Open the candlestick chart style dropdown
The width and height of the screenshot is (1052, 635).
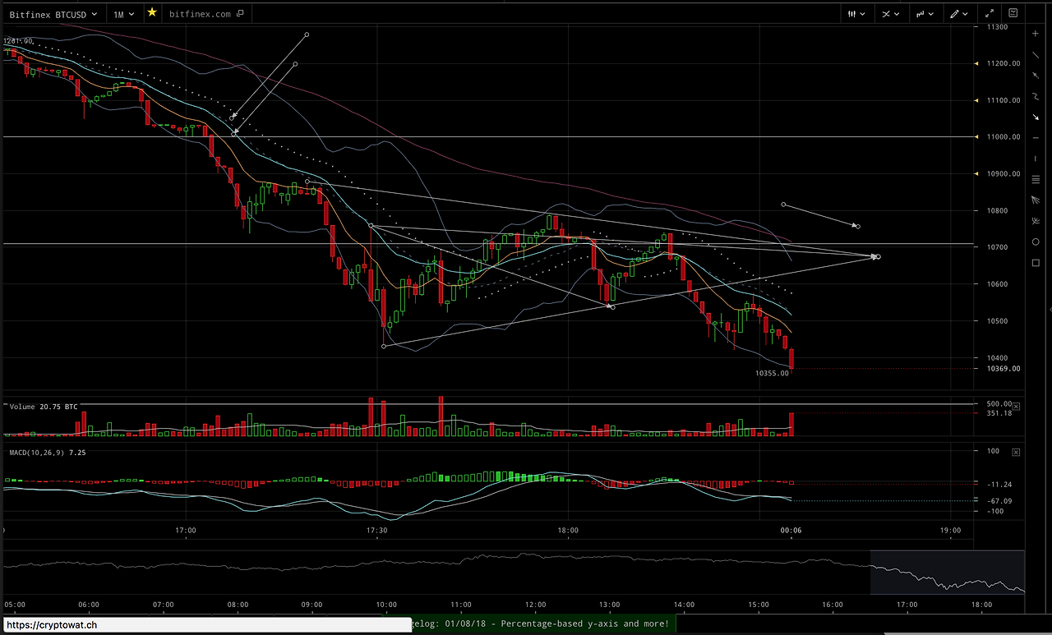[x=857, y=14]
